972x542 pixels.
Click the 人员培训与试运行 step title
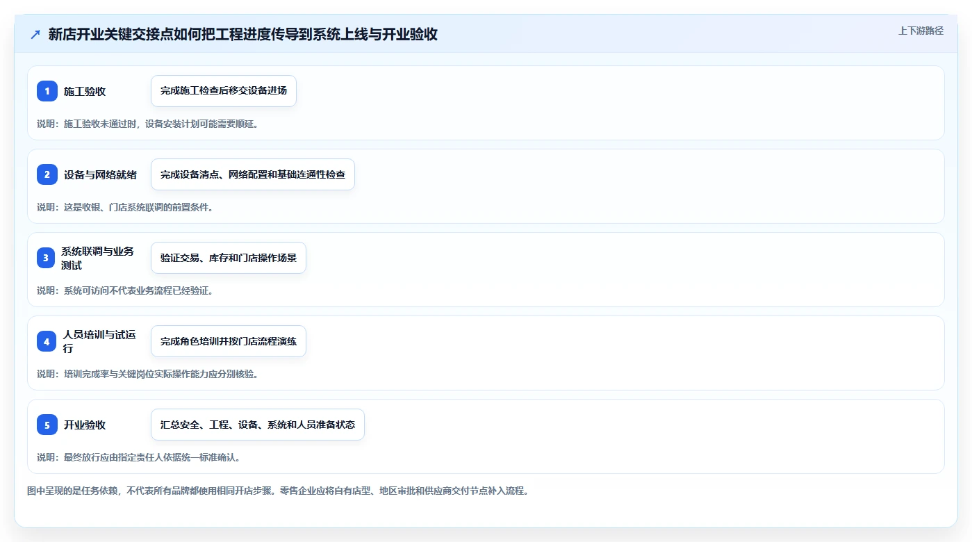[x=99, y=341]
